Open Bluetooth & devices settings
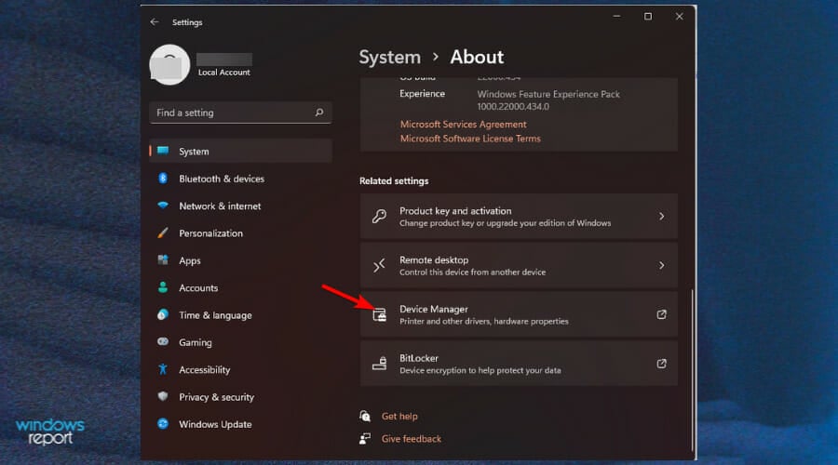Viewport: 838px width, 465px height. [x=240, y=179]
